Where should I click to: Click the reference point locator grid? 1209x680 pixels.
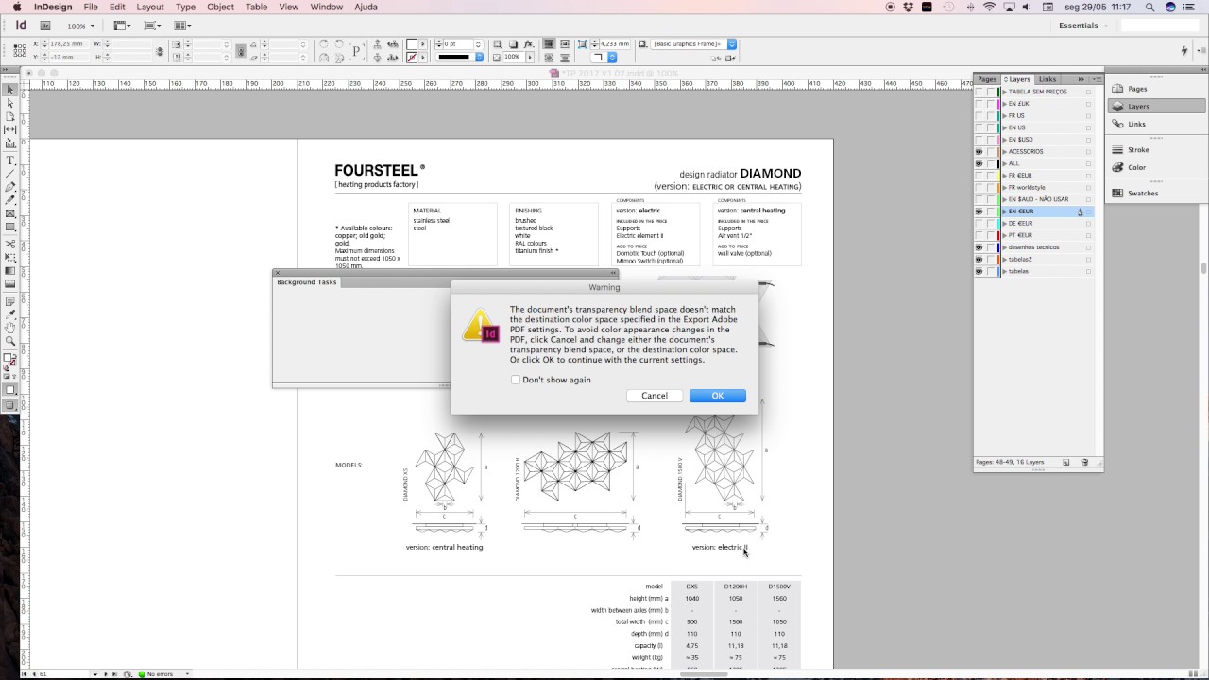[x=20, y=50]
